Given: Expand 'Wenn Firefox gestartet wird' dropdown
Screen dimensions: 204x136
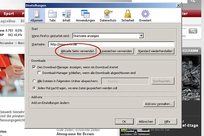Looking at the screenshot, I should click(141, 36).
